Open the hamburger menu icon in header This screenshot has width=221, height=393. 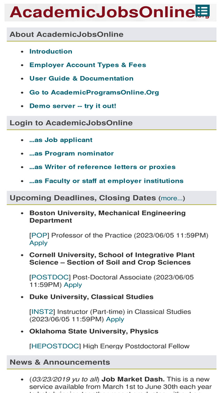click(202, 11)
